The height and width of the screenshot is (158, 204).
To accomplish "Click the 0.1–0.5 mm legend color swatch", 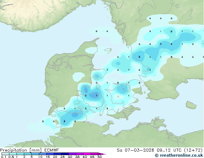I will [5, 154].
